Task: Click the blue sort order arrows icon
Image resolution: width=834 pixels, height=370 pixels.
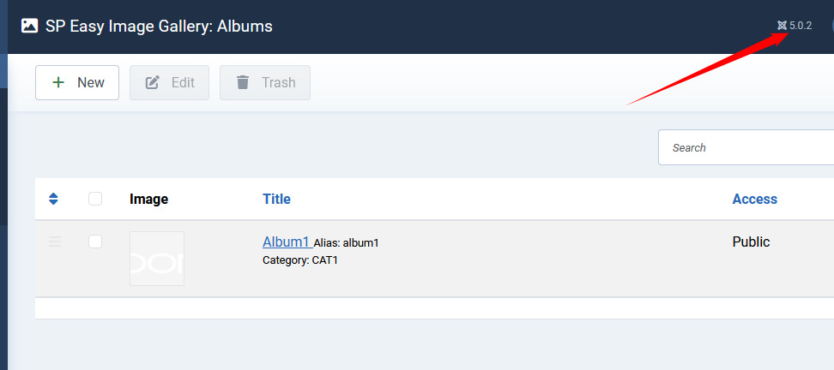Action: pos(53,199)
